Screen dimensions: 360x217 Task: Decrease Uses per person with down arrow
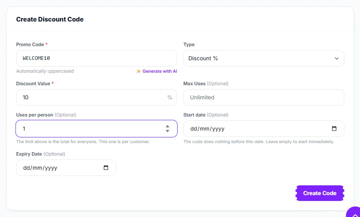click(x=168, y=131)
